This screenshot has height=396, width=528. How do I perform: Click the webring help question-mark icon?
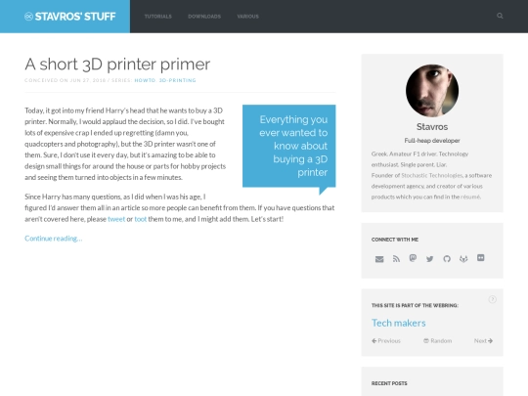492,299
